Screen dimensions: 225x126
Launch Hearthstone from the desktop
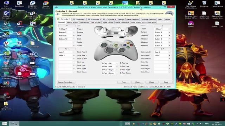tap(217, 4)
